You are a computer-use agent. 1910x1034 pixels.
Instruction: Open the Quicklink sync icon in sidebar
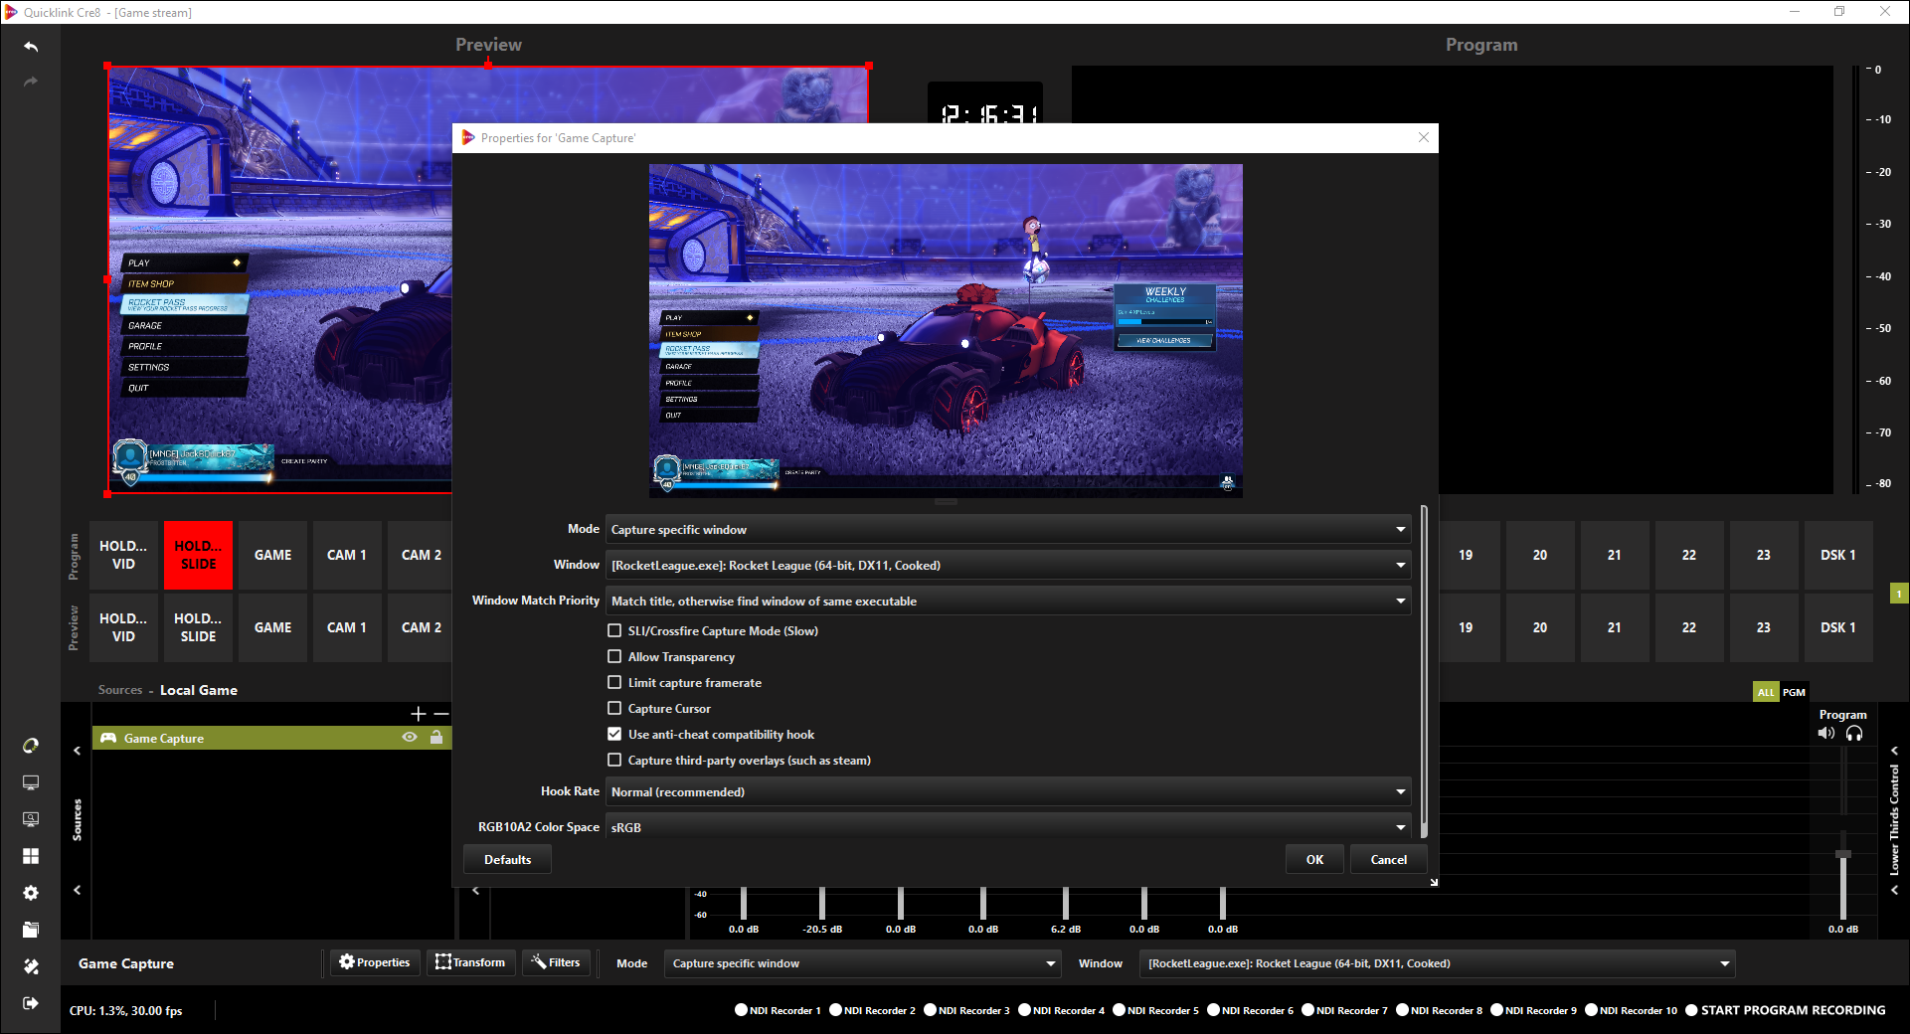[31, 746]
